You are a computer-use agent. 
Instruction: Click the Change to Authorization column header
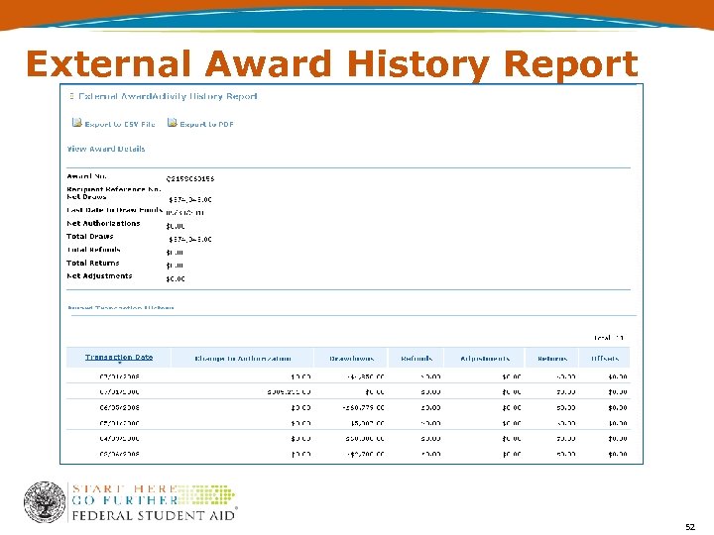pos(243,359)
